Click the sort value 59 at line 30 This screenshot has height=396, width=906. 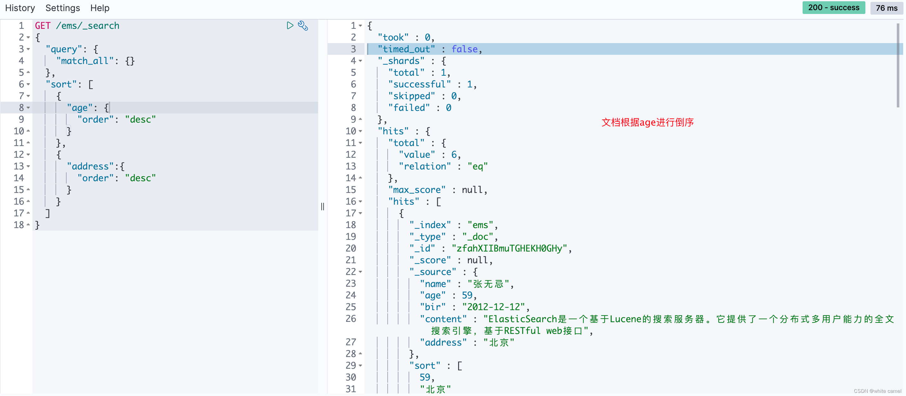click(x=427, y=377)
